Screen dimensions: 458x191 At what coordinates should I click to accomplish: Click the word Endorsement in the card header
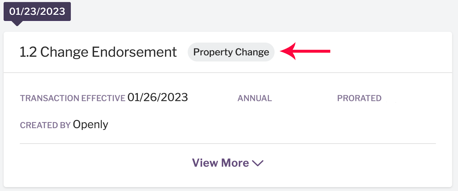click(134, 52)
